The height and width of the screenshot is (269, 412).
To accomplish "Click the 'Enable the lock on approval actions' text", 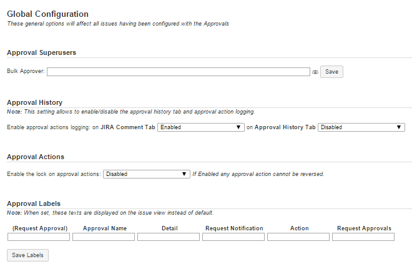I will (53, 174).
